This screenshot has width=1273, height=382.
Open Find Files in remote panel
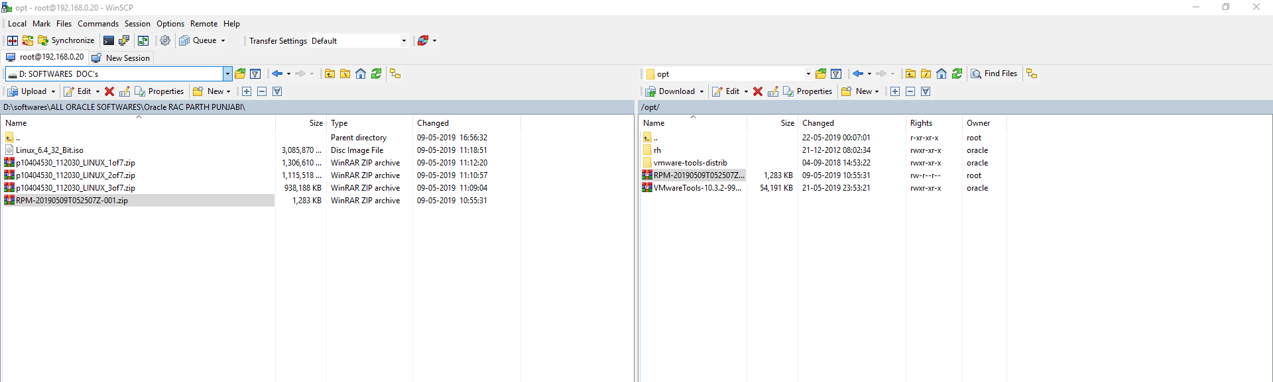[x=994, y=73]
